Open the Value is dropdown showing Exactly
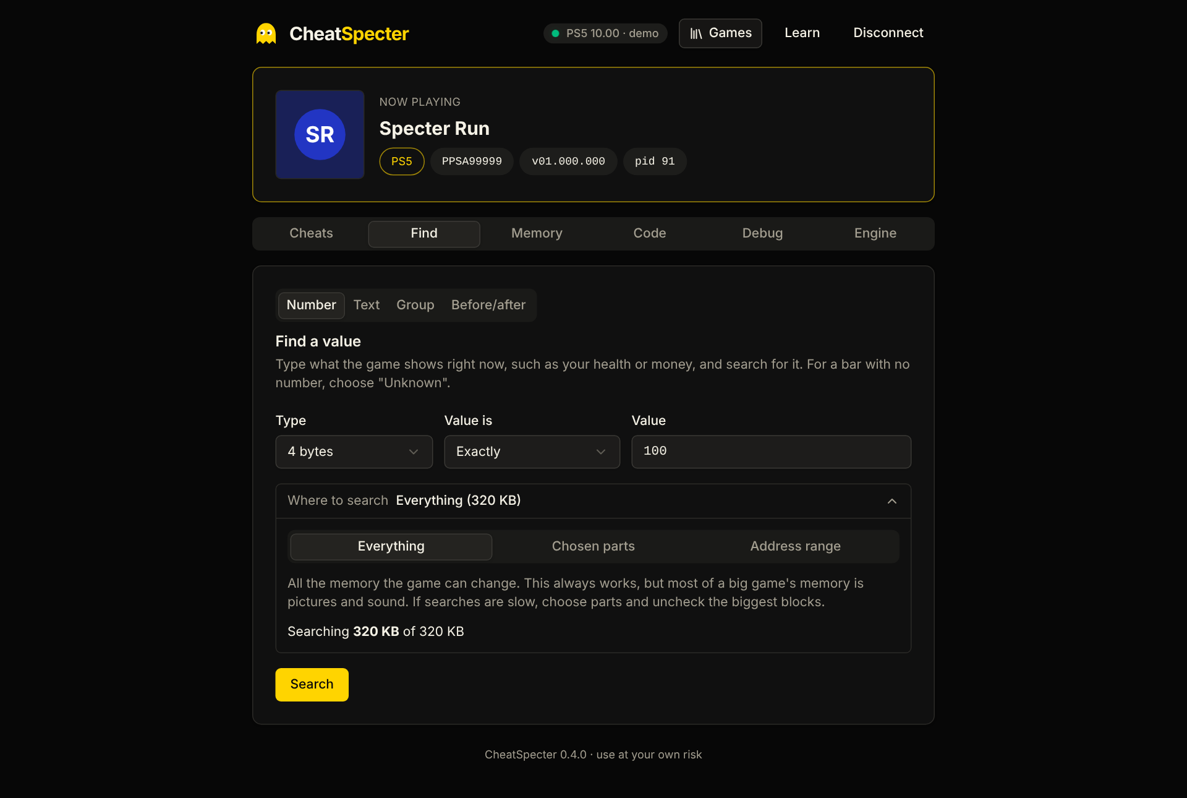The image size is (1187, 798). (532, 452)
